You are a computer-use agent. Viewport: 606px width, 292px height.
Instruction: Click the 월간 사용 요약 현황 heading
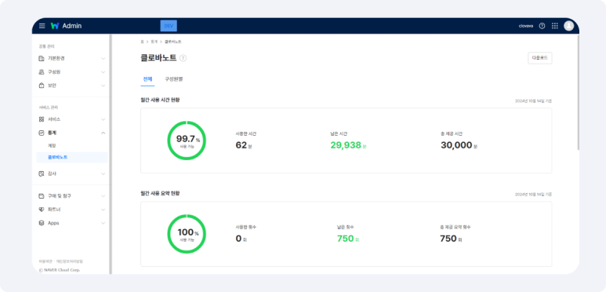[160, 193]
